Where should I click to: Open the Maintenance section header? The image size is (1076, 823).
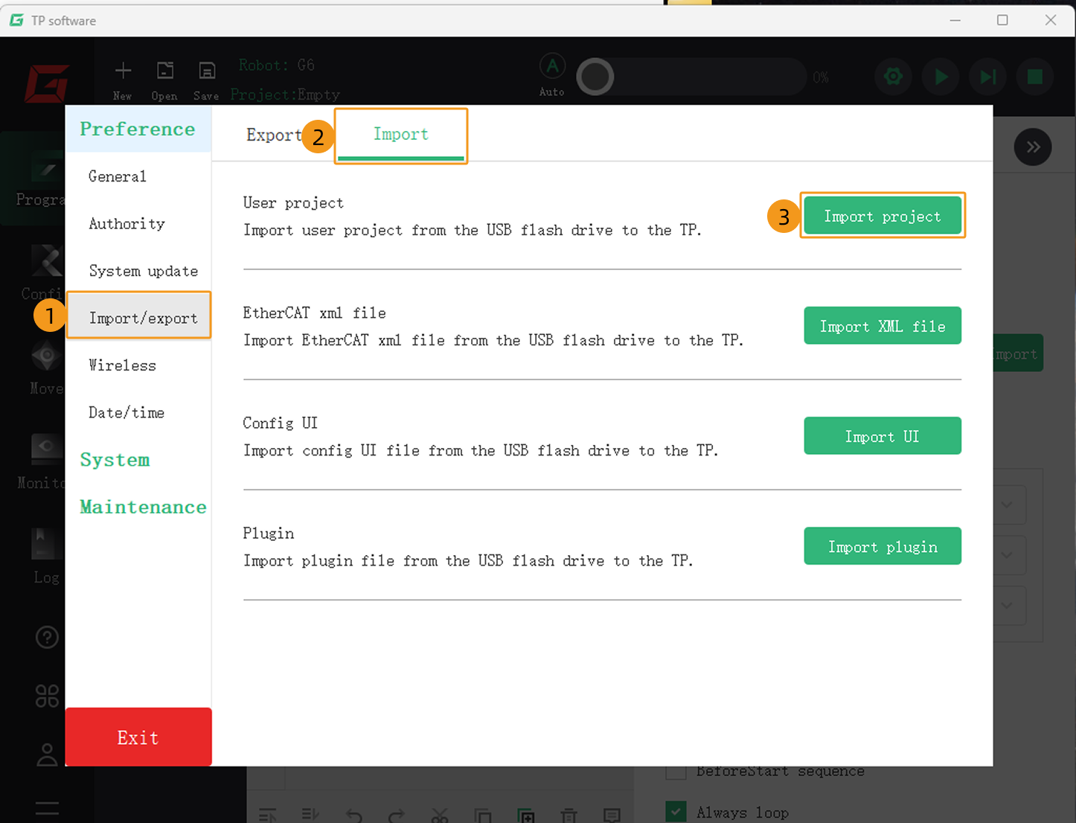(x=143, y=507)
